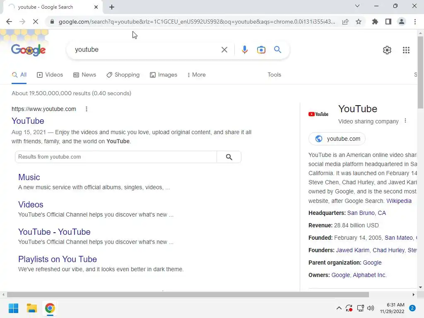Open options beside https://www.youtube.com result

[x=87, y=109]
